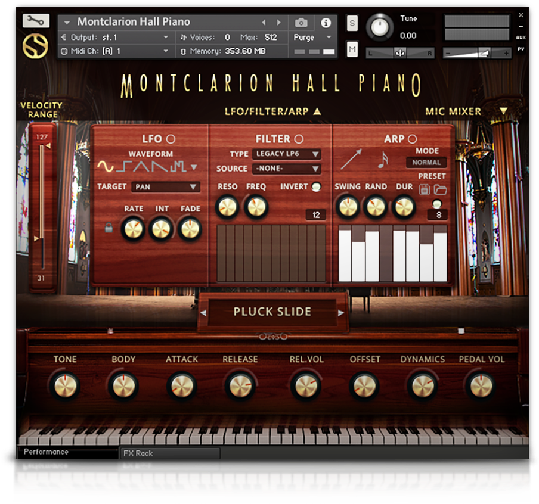Click the filter steps value 12
Screen dimensions: 539x504
tap(316, 215)
